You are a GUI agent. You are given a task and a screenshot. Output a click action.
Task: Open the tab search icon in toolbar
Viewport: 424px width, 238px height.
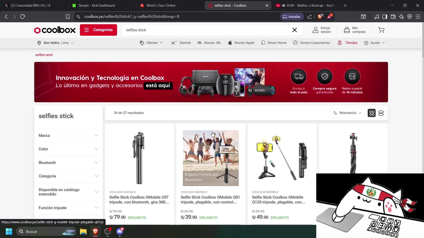[x=363, y=17]
